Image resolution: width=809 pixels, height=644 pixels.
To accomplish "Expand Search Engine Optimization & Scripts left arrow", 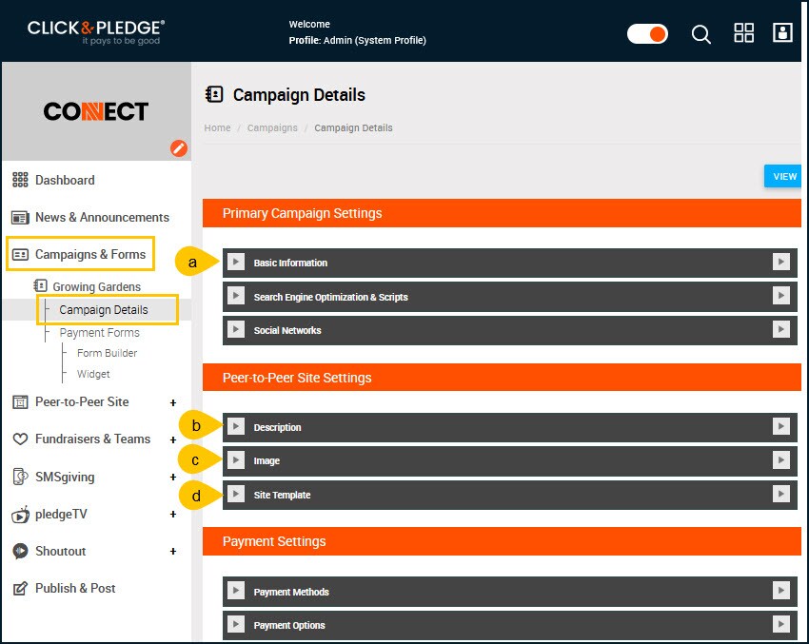I will [236, 296].
